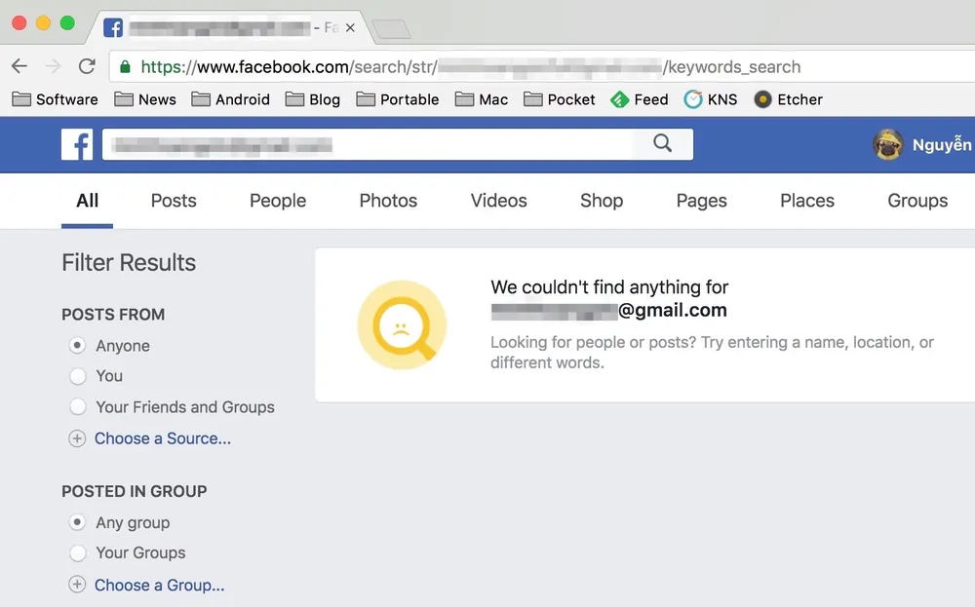Image resolution: width=975 pixels, height=607 pixels.
Task: Switch to the Videos search tab
Action: [498, 201]
